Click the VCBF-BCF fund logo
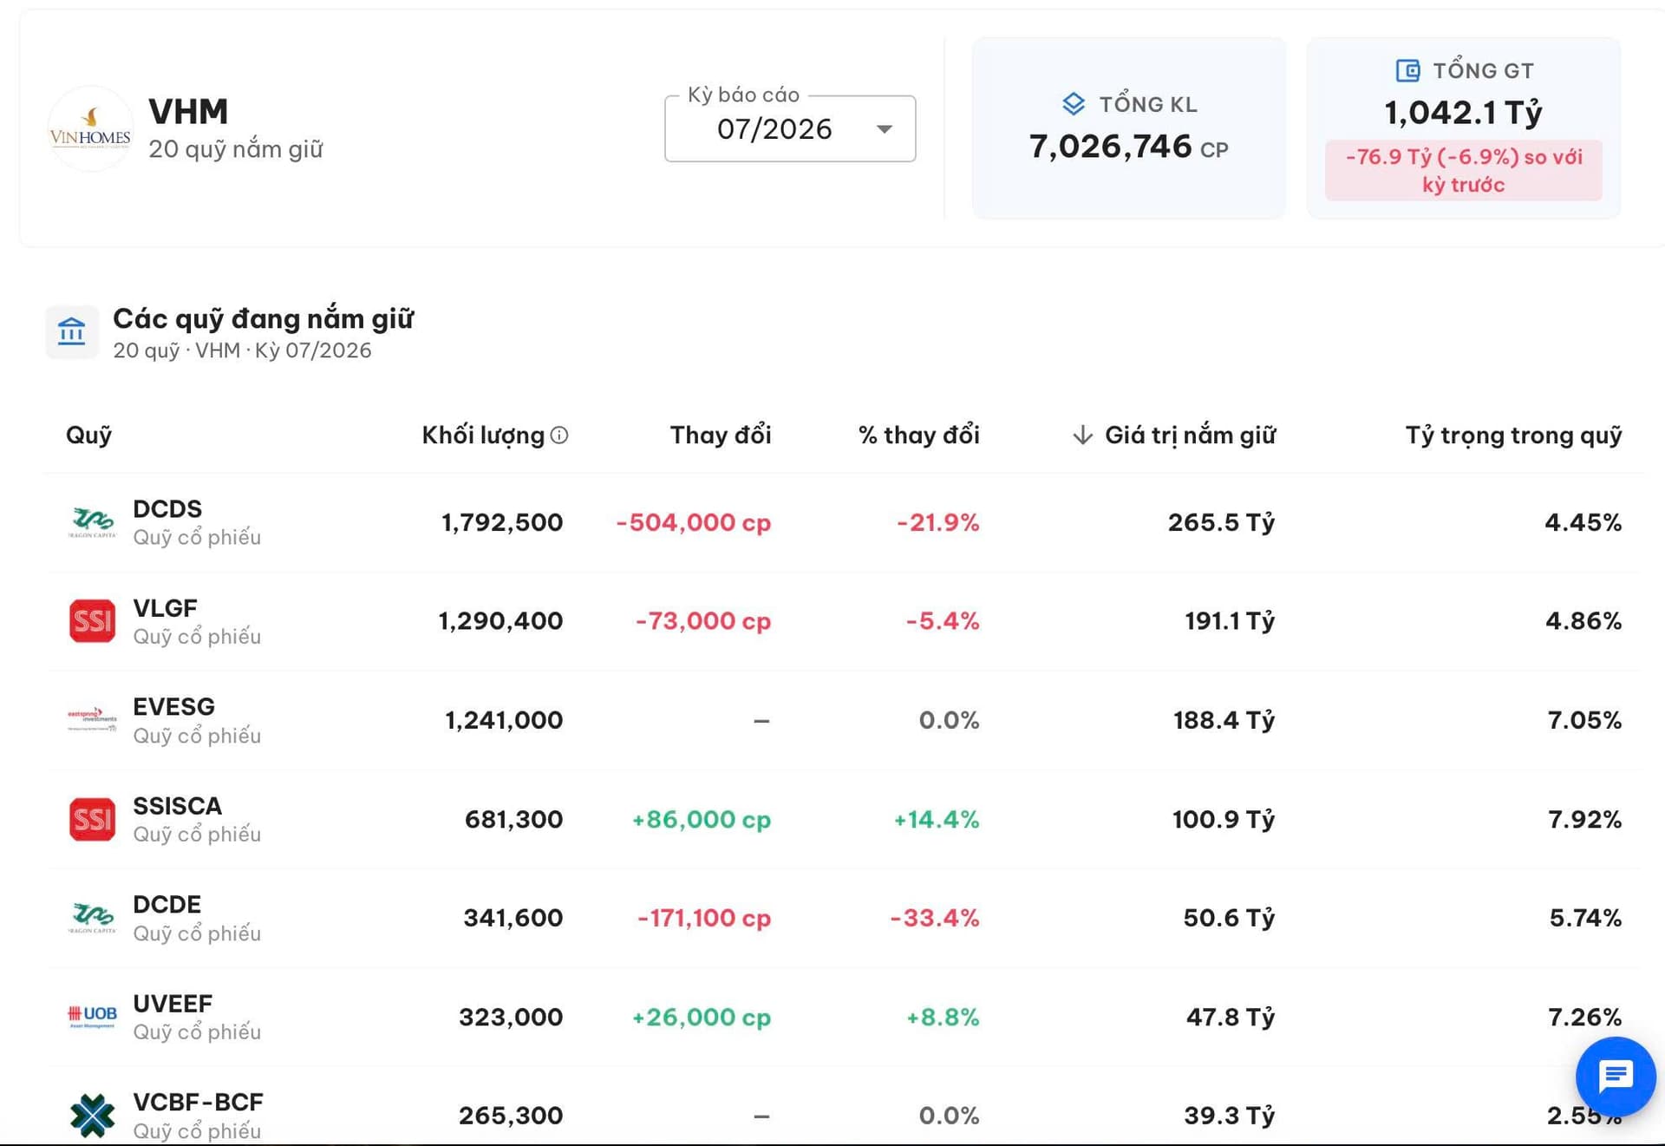 point(92,1115)
